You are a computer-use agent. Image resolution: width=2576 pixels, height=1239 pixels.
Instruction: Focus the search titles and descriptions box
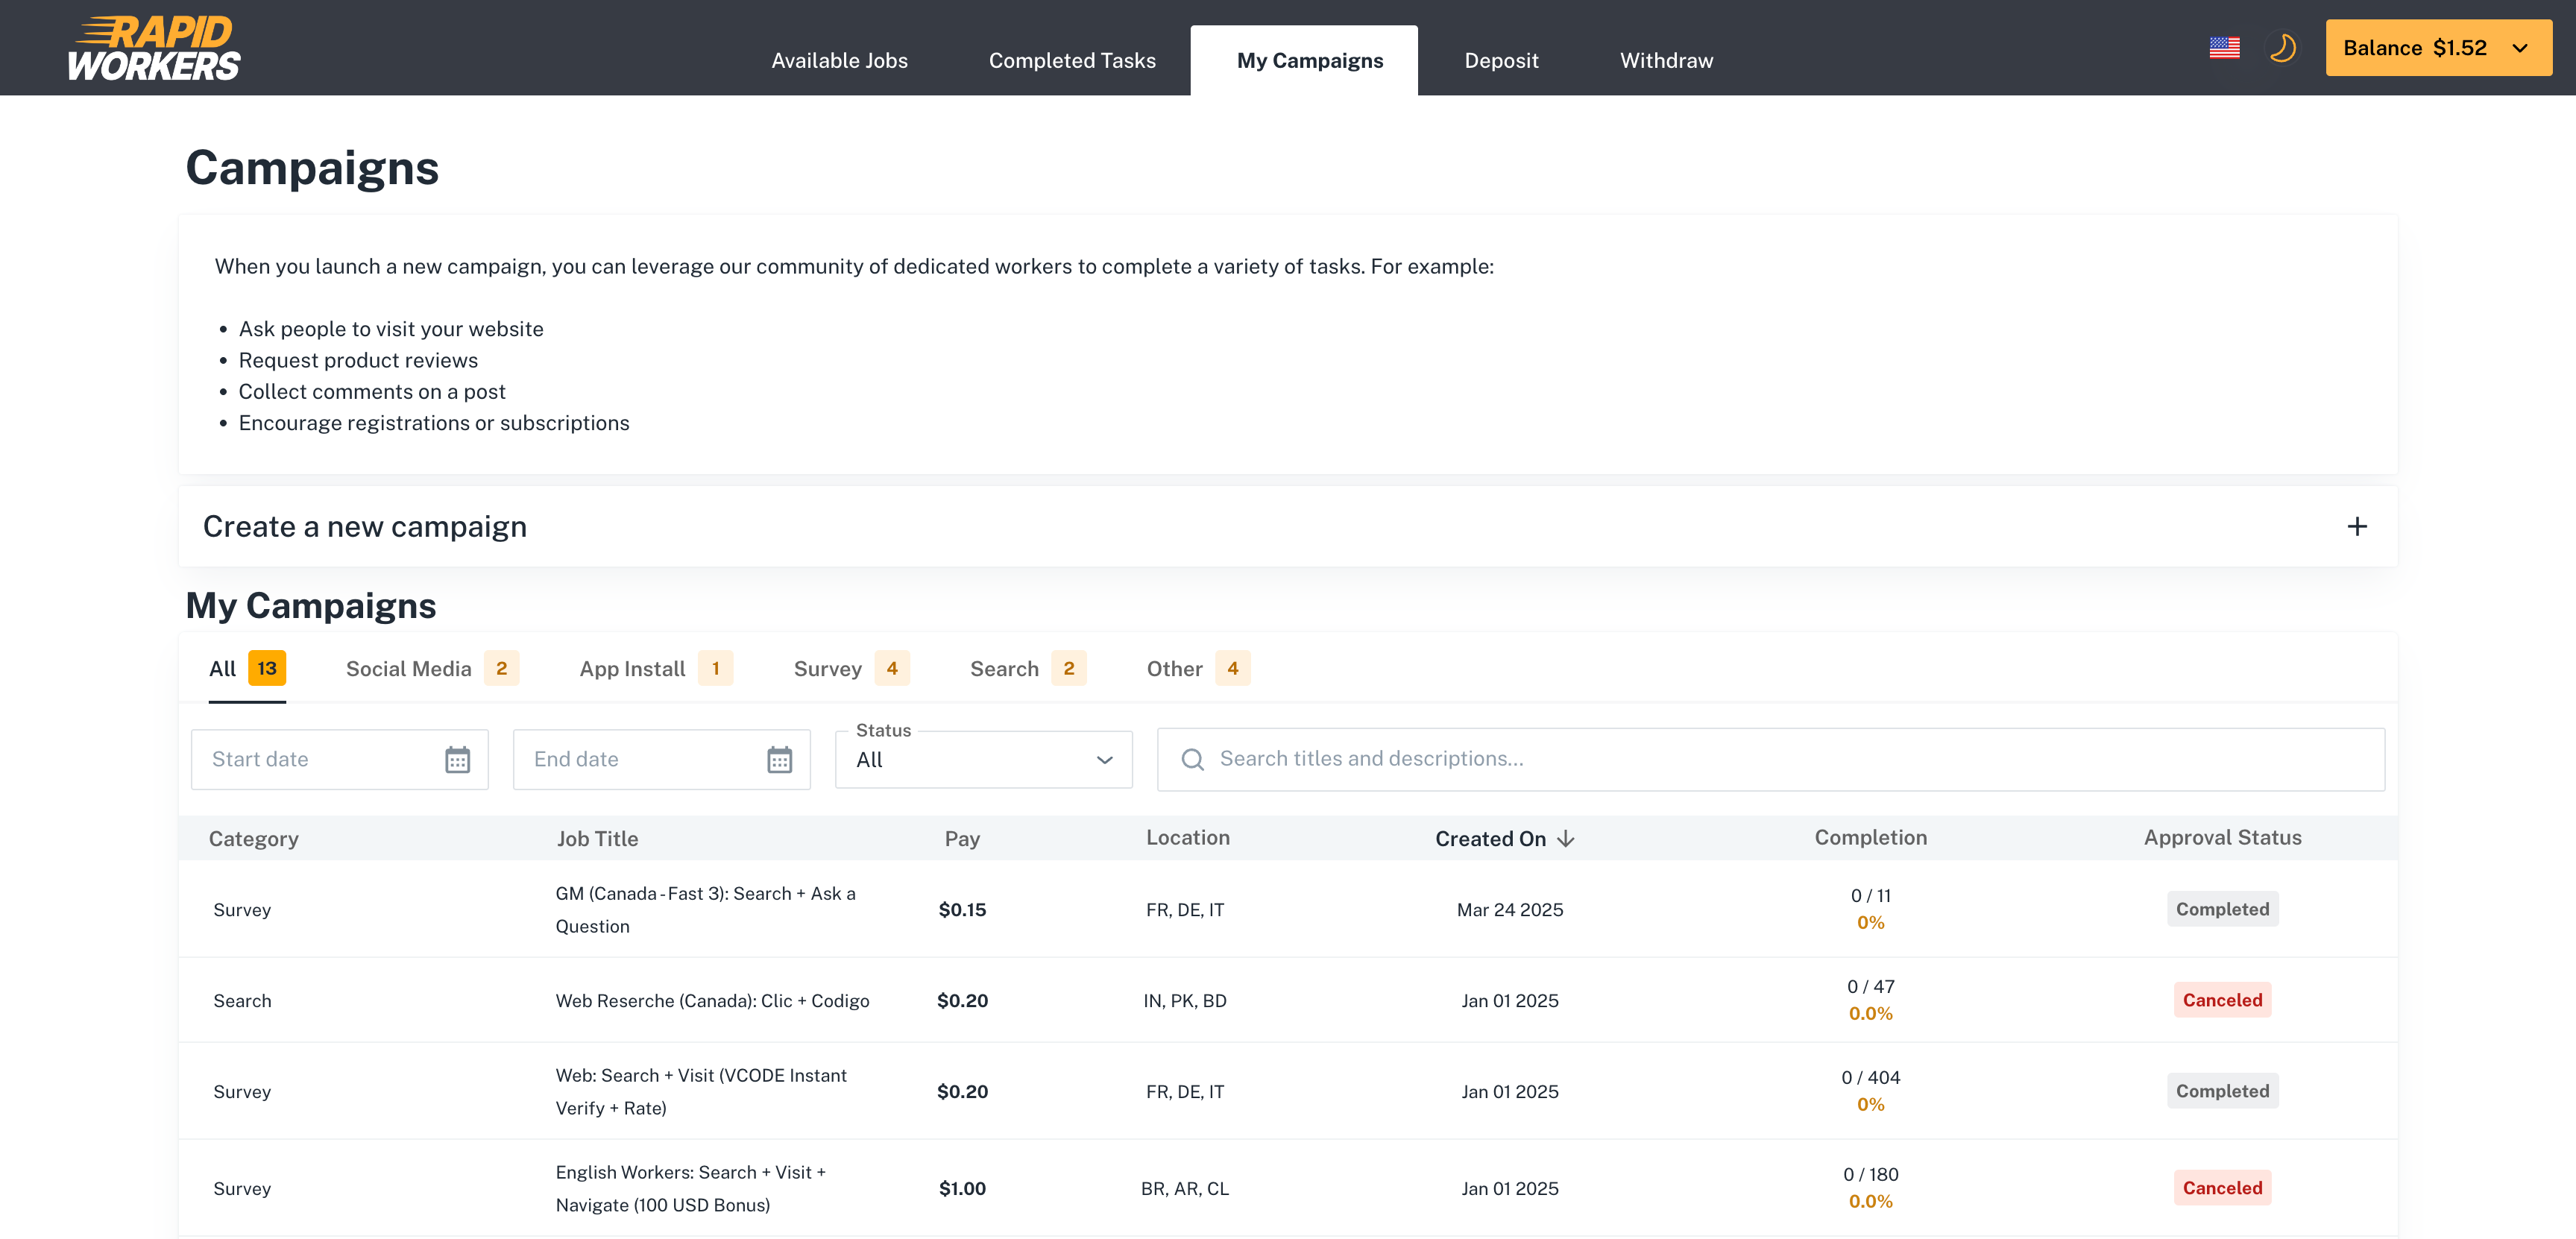[x=1770, y=759]
